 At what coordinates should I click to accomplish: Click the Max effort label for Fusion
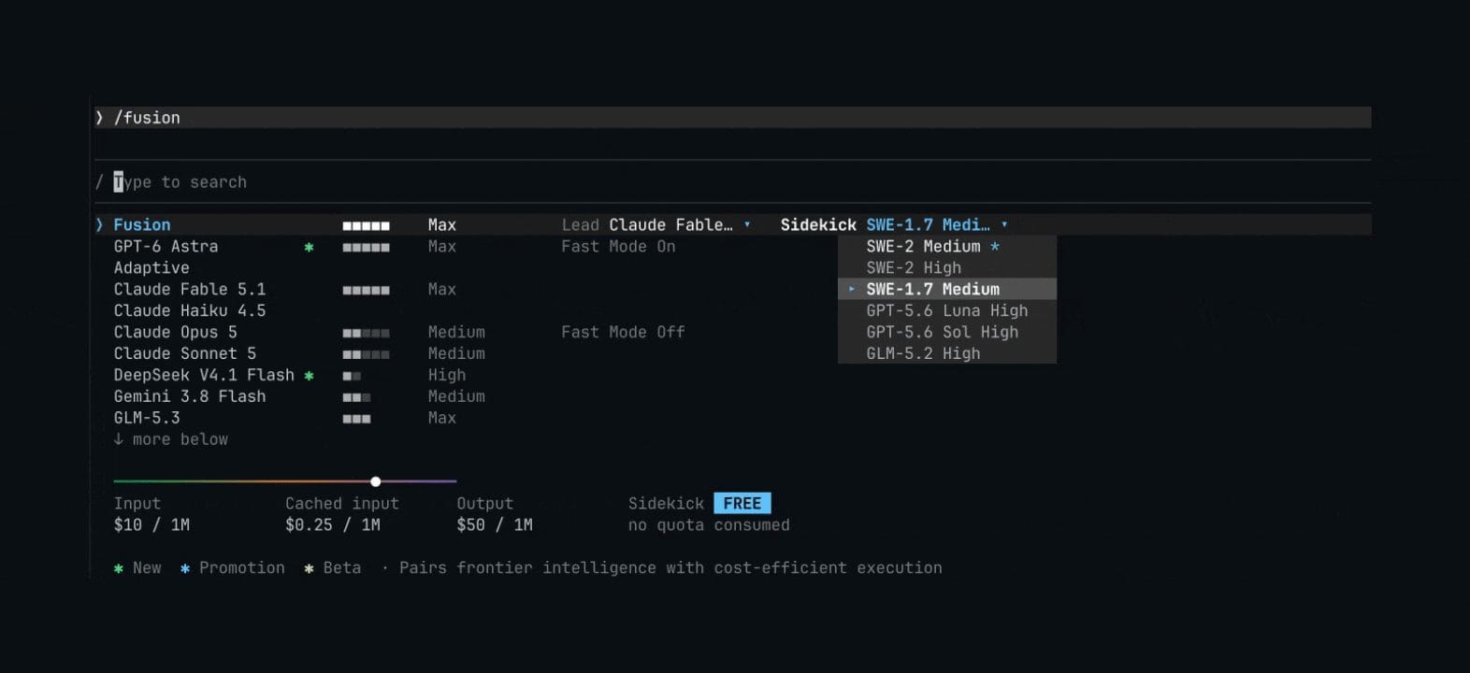pyautogui.click(x=442, y=225)
